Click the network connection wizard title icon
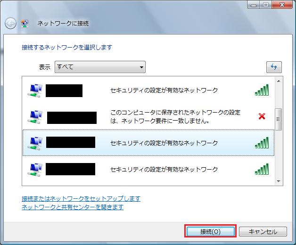The height and width of the screenshot is (245, 296). pyautogui.click(x=25, y=23)
